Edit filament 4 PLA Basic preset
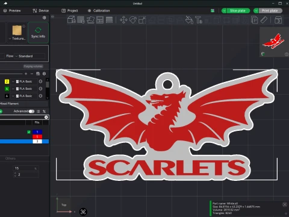The image size is (289, 217). [x=40, y=89]
